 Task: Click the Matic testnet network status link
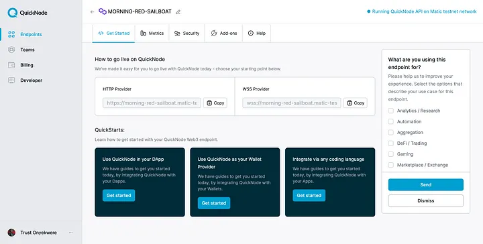(x=422, y=11)
